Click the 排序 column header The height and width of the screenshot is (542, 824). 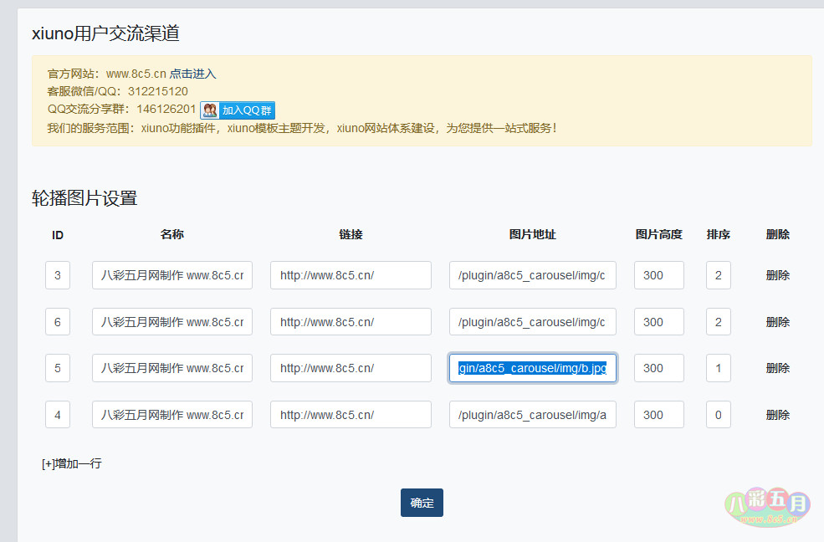719,234
